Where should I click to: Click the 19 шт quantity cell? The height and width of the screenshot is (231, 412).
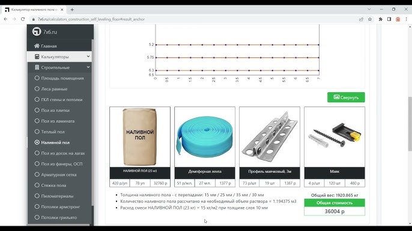click(x=270, y=183)
